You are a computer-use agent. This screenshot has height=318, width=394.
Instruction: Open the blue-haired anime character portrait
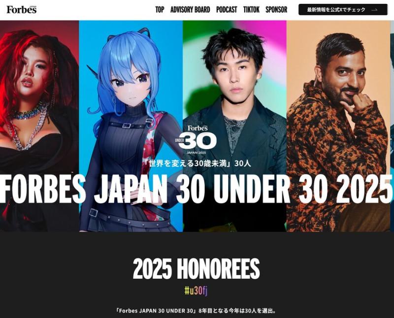click(x=131, y=126)
